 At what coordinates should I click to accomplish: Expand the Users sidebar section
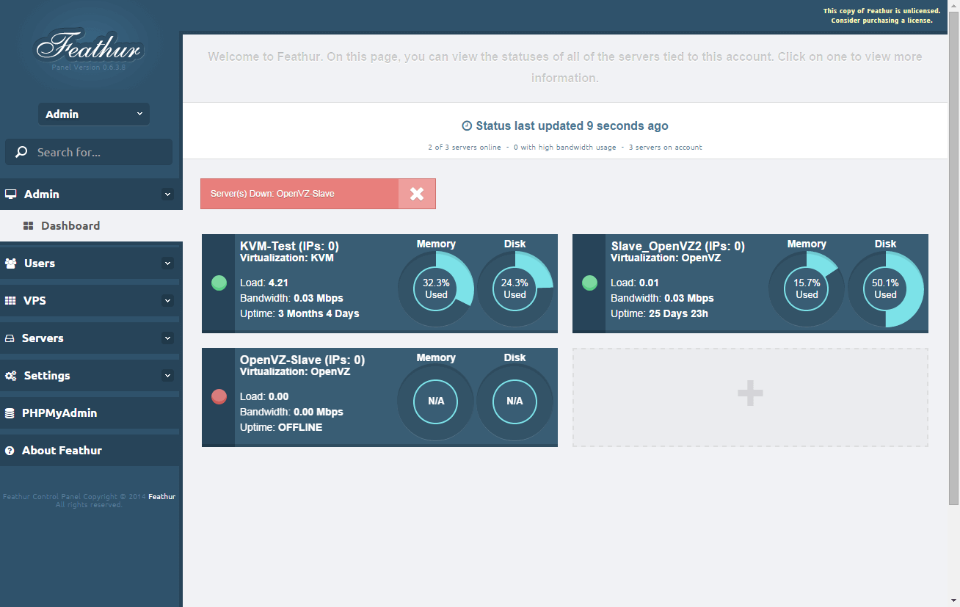pyautogui.click(x=168, y=263)
